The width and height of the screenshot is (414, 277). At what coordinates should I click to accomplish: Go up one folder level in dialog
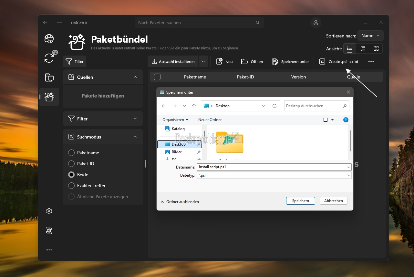pyautogui.click(x=194, y=106)
